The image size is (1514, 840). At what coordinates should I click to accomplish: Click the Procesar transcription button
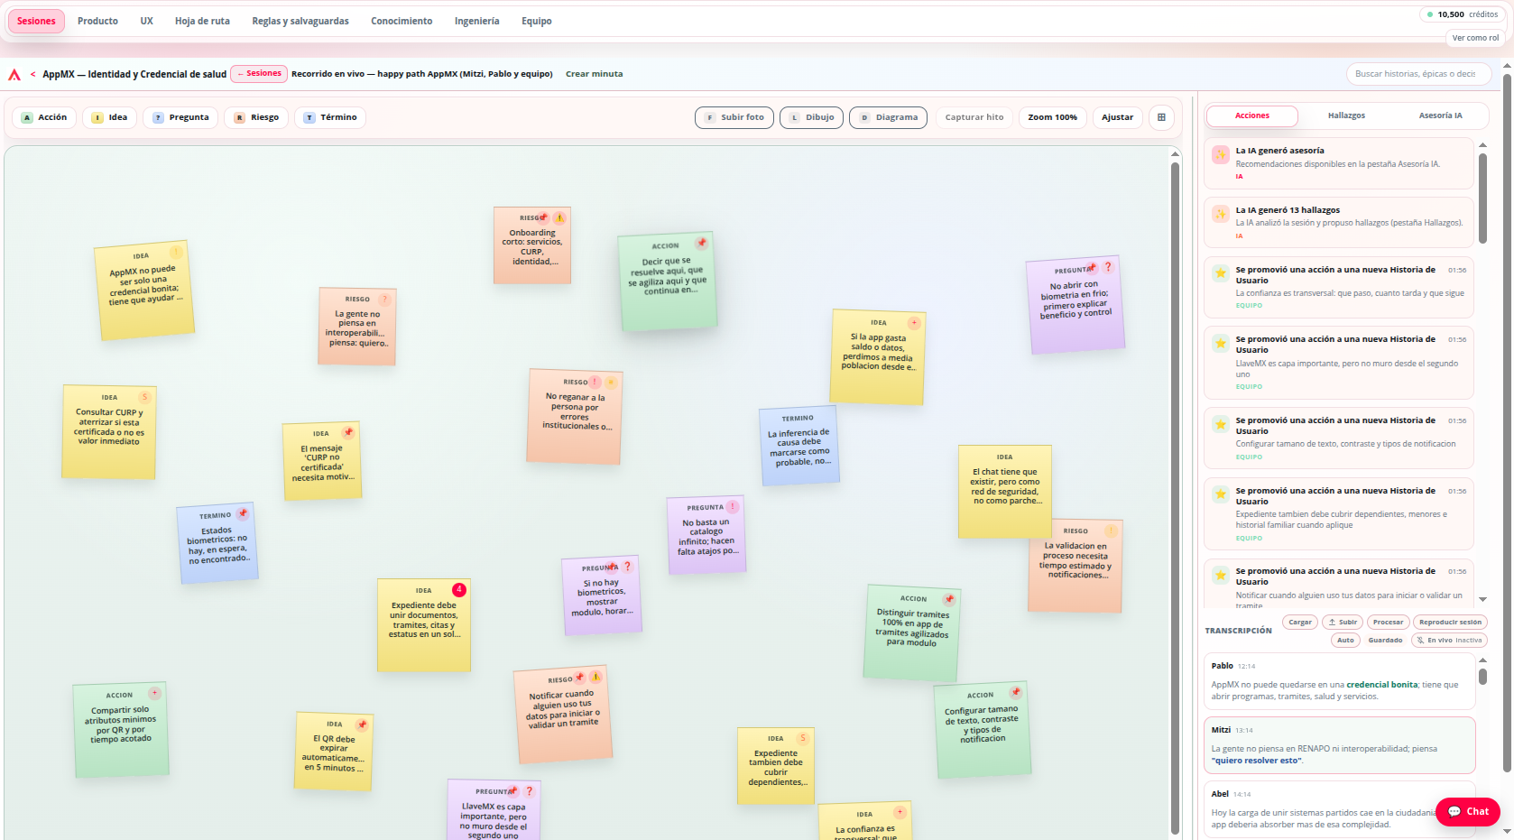click(1388, 623)
